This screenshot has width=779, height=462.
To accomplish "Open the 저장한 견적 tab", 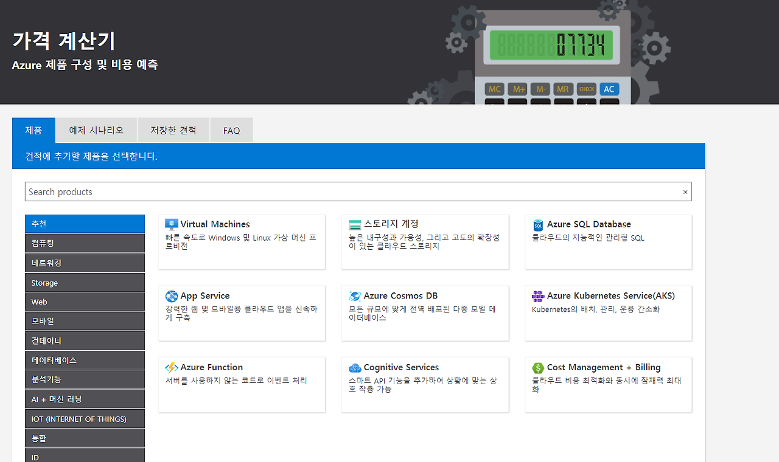I will (x=173, y=130).
